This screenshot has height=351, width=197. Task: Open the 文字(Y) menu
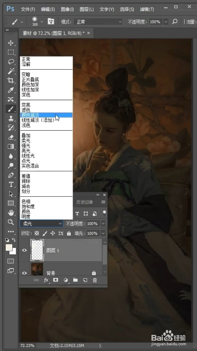tap(107, 9)
